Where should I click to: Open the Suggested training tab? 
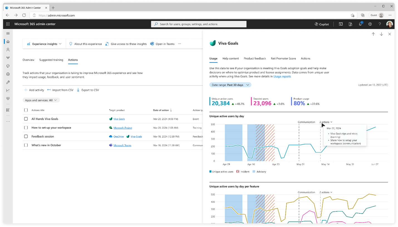51,60
